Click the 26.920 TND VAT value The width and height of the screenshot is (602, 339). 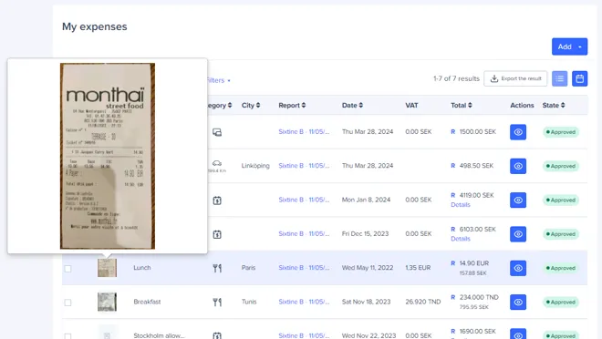(x=423, y=302)
